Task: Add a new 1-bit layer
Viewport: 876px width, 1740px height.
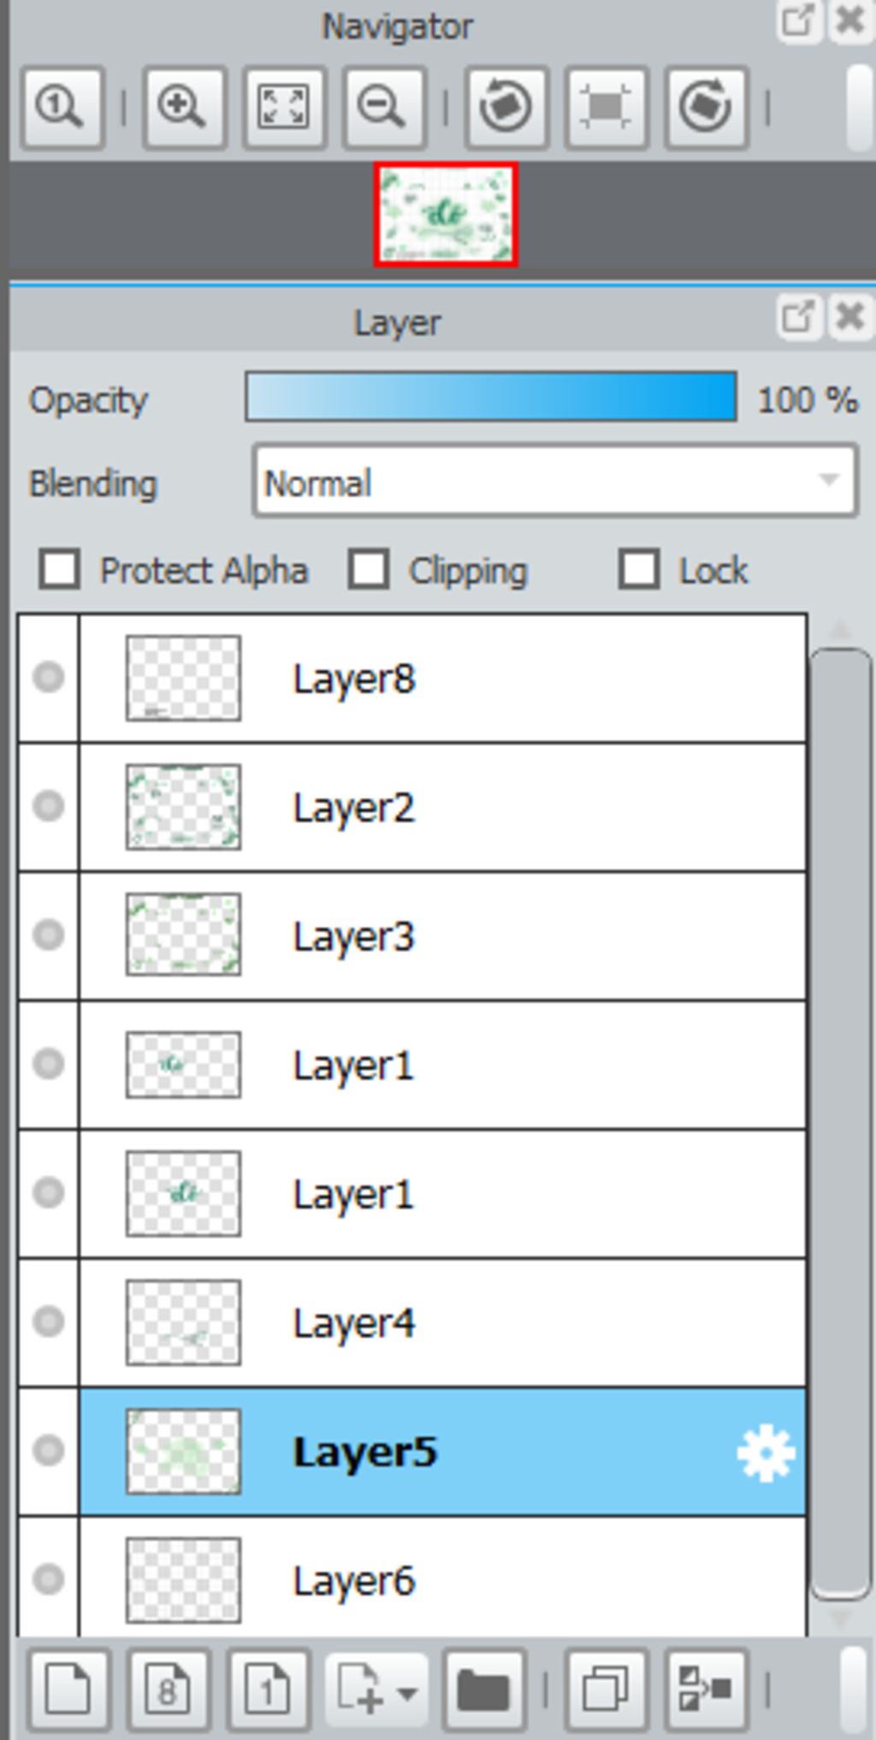Action: pos(269,1690)
